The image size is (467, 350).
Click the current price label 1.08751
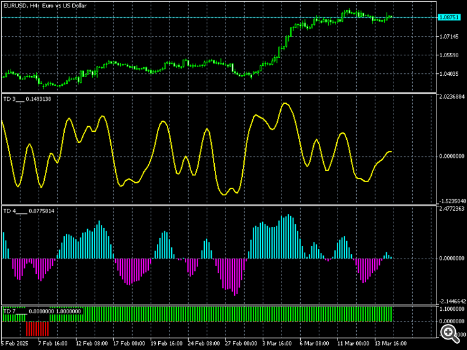click(449, 17)
